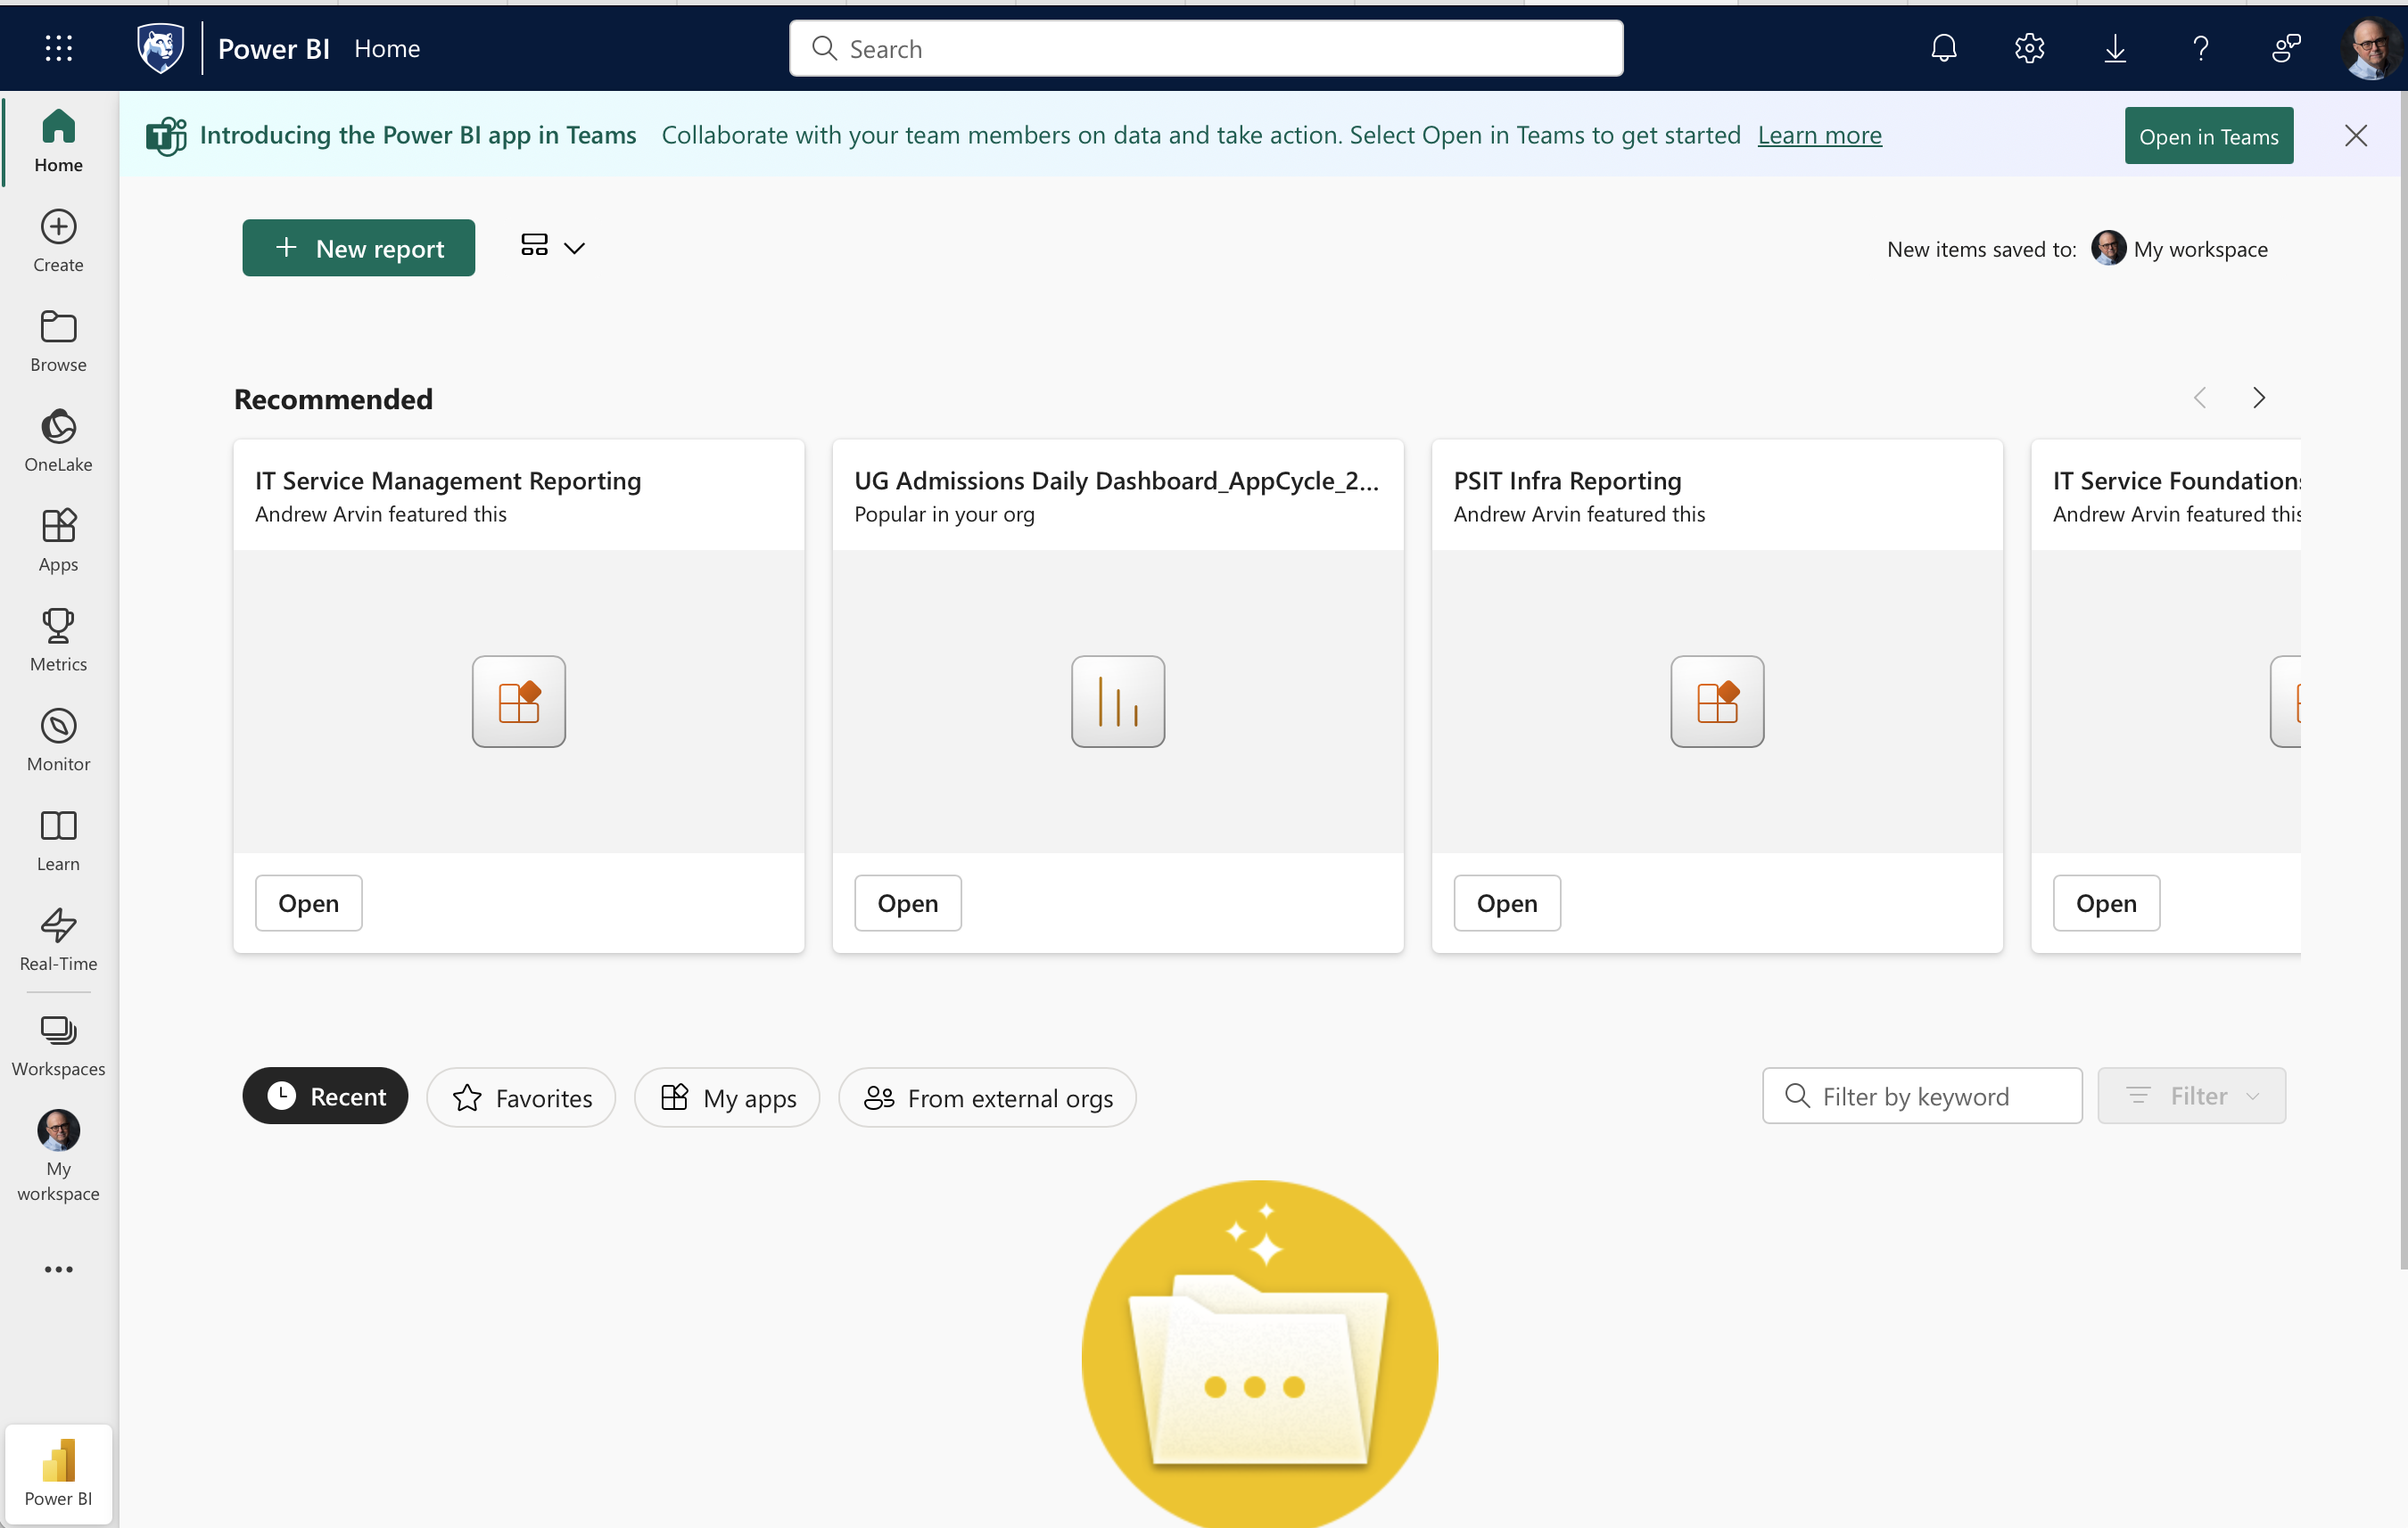Open the Monitor hub in sidebar
Image resolution: width=2408 pixels, height=1528 pixels.
click(x=58, y=740)
